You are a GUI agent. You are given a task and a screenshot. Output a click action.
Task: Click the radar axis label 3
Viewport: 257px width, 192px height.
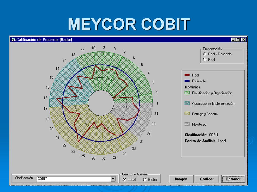coord(153,82)
